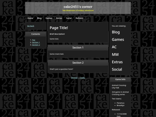This screenshot has width=156, height=117.
Task: Click the Brief description! text
Action: tap(57, 34)
